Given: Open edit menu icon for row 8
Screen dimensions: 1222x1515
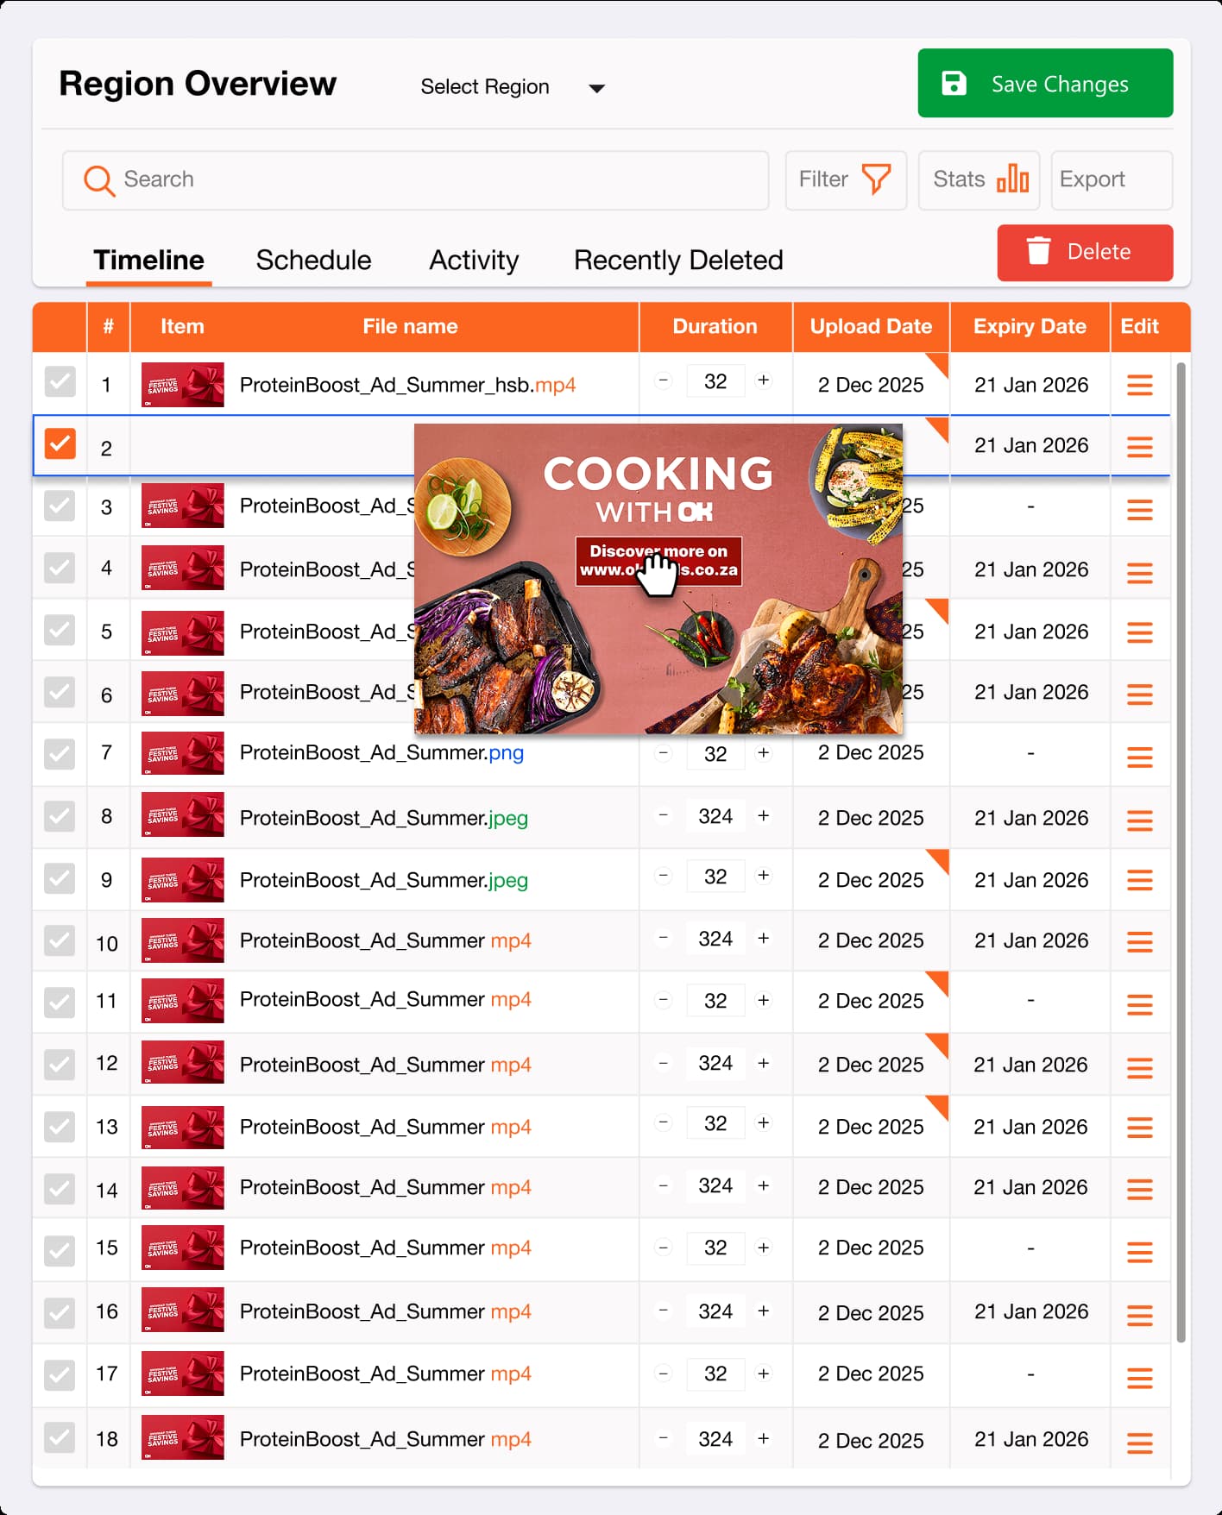Looking at the screenshot, I should [1139, 820].
